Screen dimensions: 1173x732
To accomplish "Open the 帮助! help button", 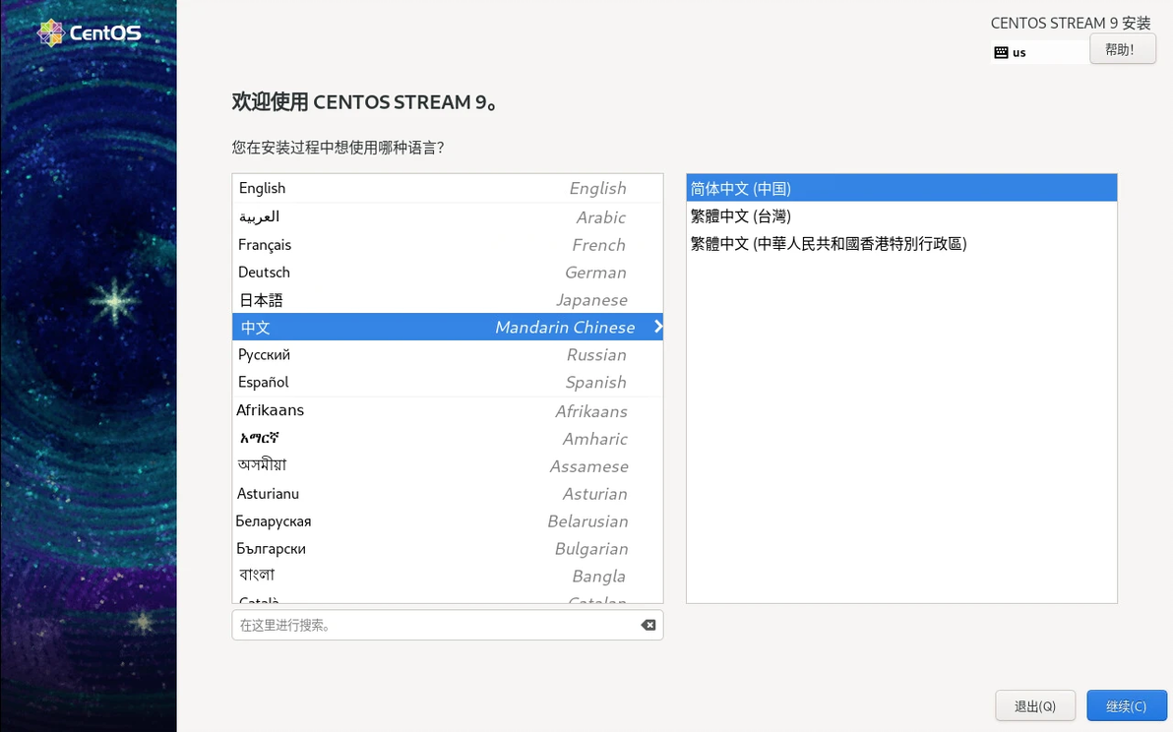I will click(1122, 49).
